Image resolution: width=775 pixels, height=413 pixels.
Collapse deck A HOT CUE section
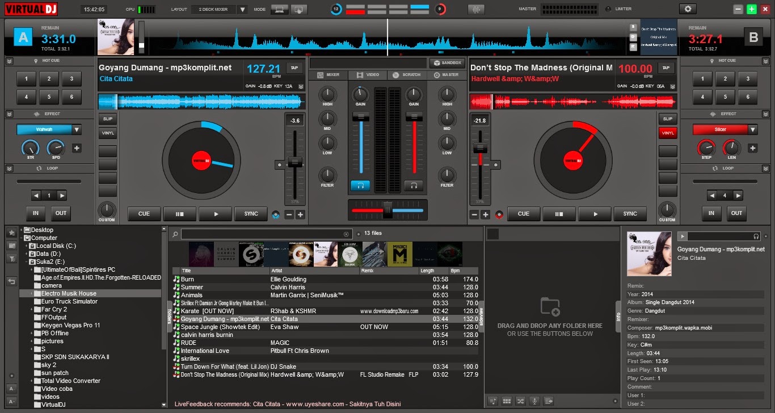click(x=9, y=61)
